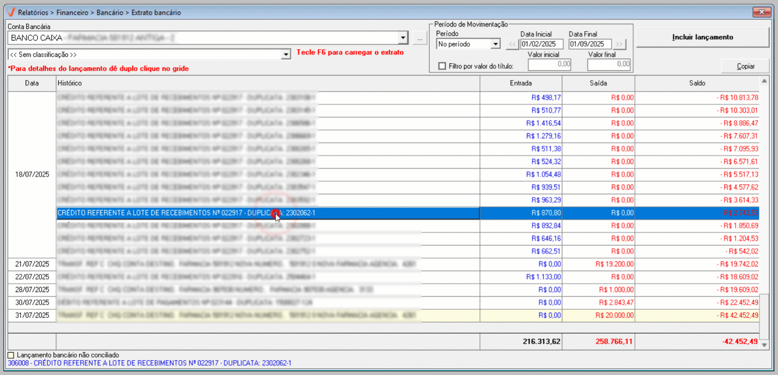Toggle Lançamento bancário não conciliado checkbox
This screenshot has height=375, width=778.
[x=11, y=355]
